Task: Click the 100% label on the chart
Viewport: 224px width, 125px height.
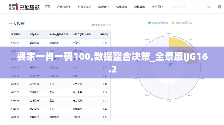Action: point(169,33)
